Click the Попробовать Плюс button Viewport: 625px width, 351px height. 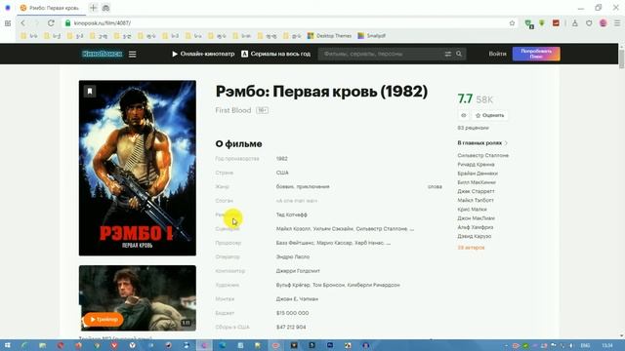(536, 54)
